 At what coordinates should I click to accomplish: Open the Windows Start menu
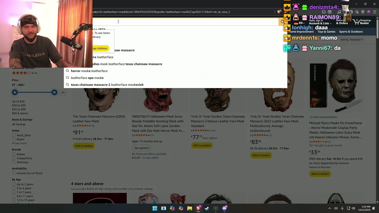pos(155,208)
